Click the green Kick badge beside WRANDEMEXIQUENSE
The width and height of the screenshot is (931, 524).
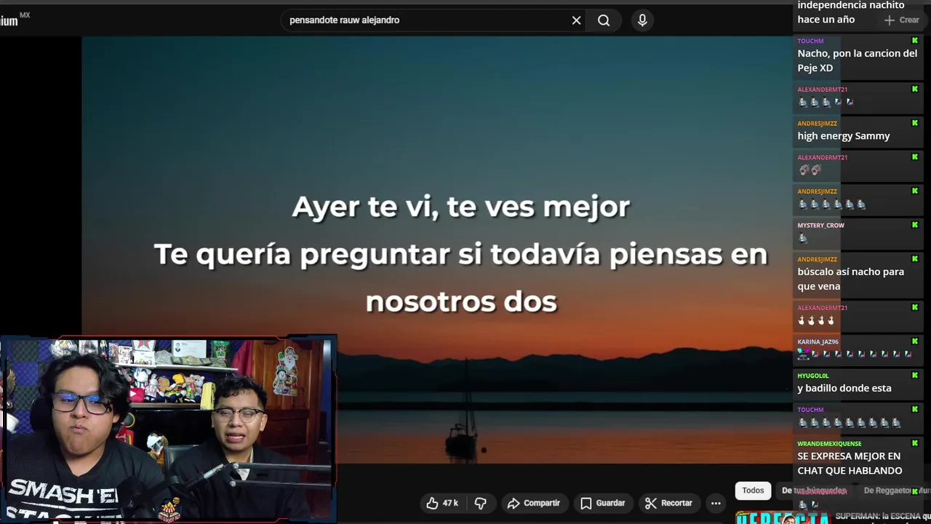click(915, 443)
